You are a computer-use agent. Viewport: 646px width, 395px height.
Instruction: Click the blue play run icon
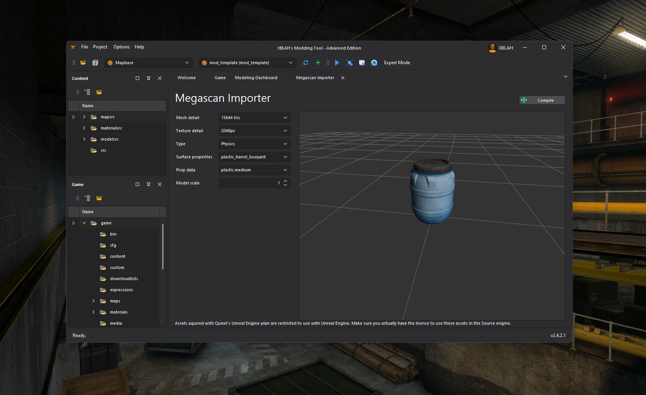337,63
